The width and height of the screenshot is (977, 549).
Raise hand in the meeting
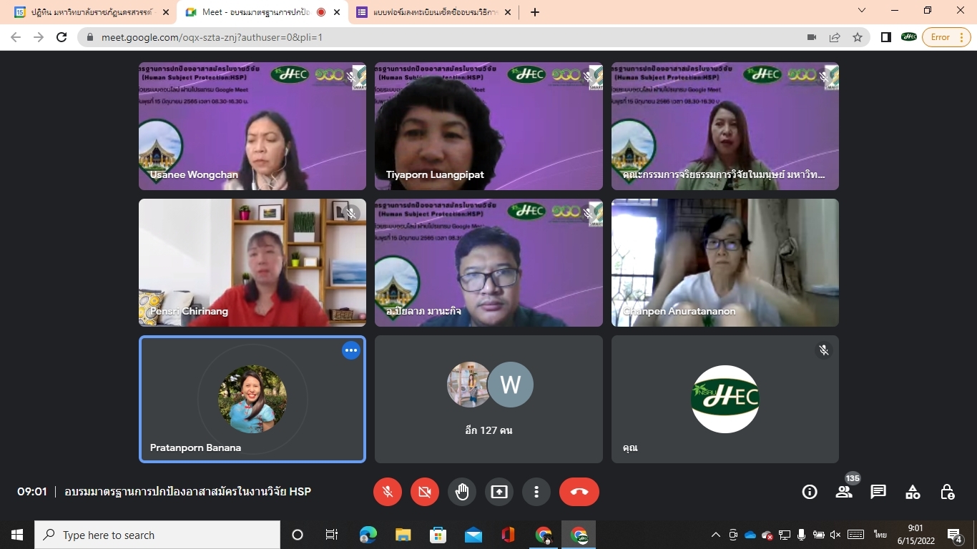point(462,492)
